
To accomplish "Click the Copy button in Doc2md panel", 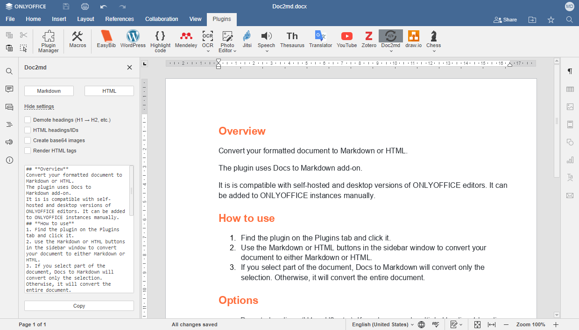I will point(79,306).
